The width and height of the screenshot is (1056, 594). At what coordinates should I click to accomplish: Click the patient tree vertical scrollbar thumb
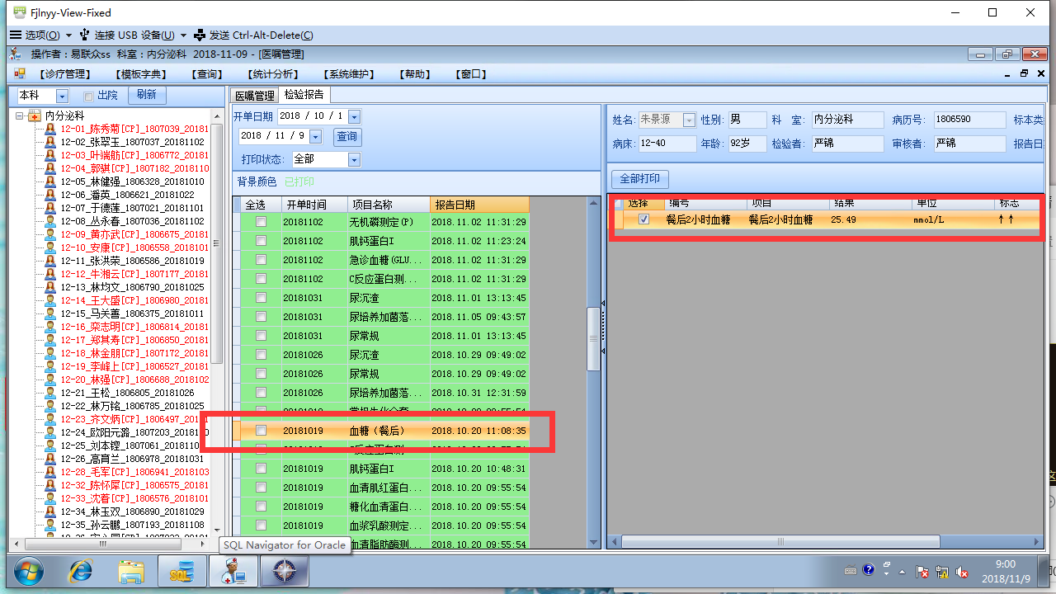(217, 243)
